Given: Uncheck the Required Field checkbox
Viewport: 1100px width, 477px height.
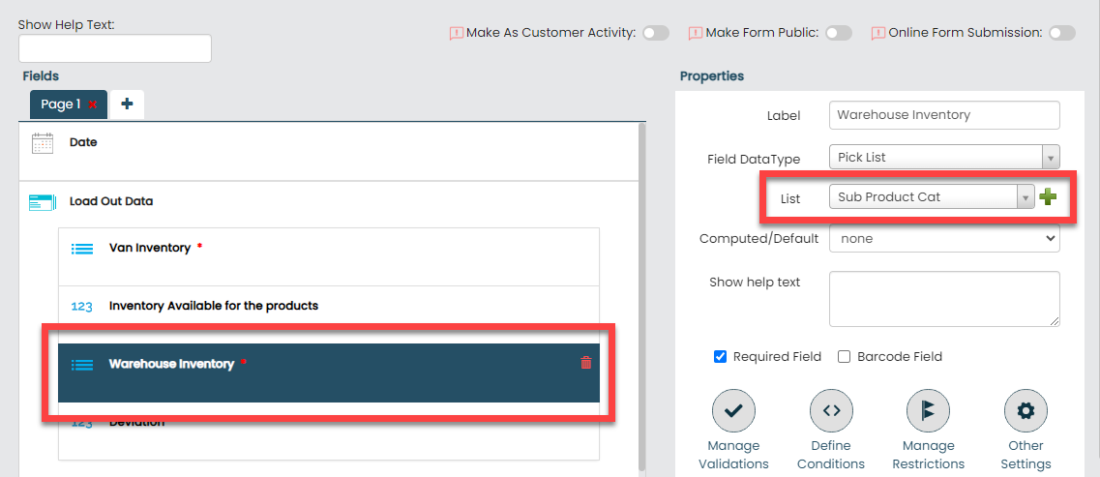Looking at the screenshot, I should pos(720,357).
